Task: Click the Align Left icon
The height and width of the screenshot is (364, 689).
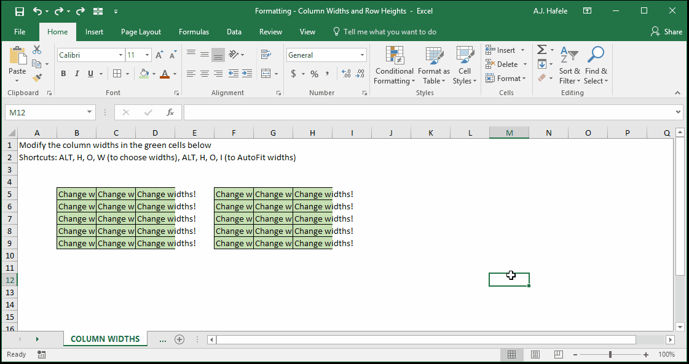Action: click(191, 73)
